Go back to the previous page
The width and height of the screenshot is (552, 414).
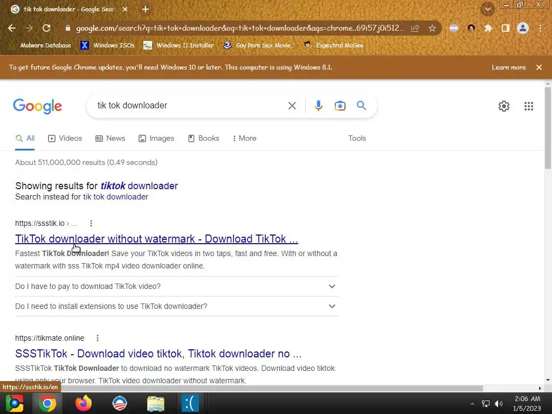[x=12, y=28]
